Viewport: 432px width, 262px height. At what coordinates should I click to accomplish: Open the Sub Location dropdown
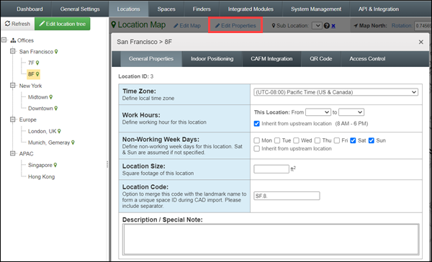pos(317,26)
